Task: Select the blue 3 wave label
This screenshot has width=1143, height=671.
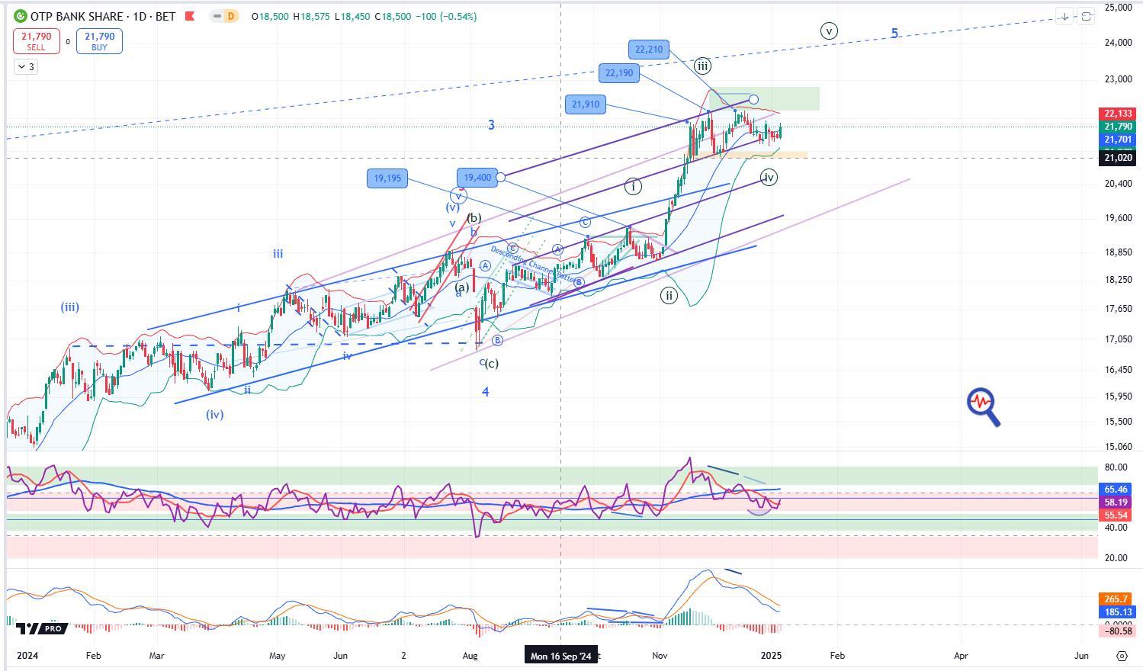Action: pos(492,124)
